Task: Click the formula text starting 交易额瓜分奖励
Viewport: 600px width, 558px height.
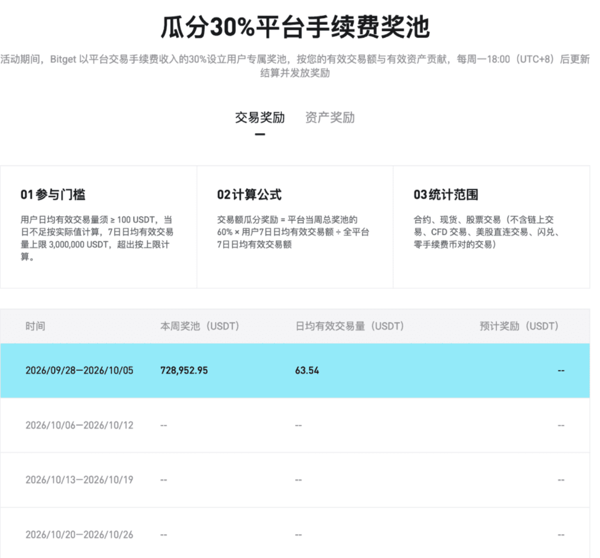Action: (293, 232)
